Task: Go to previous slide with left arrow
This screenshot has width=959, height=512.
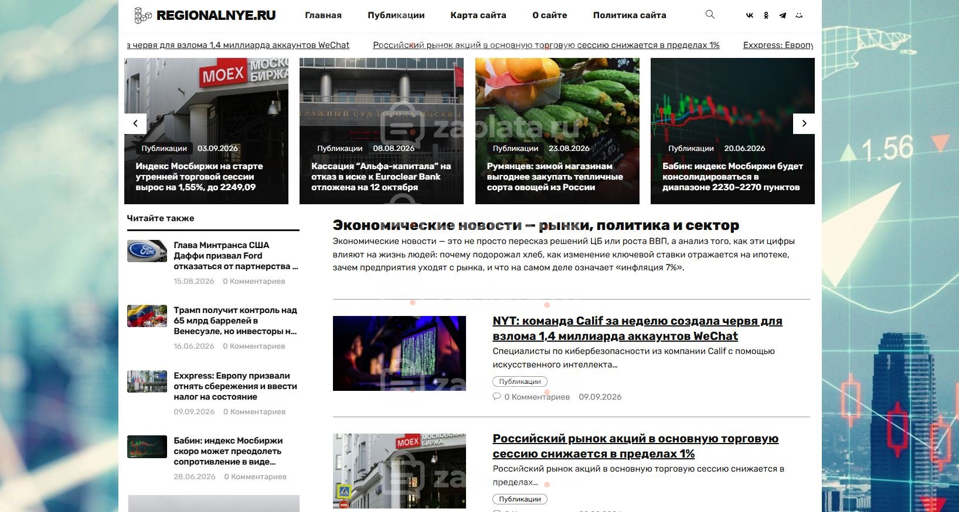Action: click(135, 123)
